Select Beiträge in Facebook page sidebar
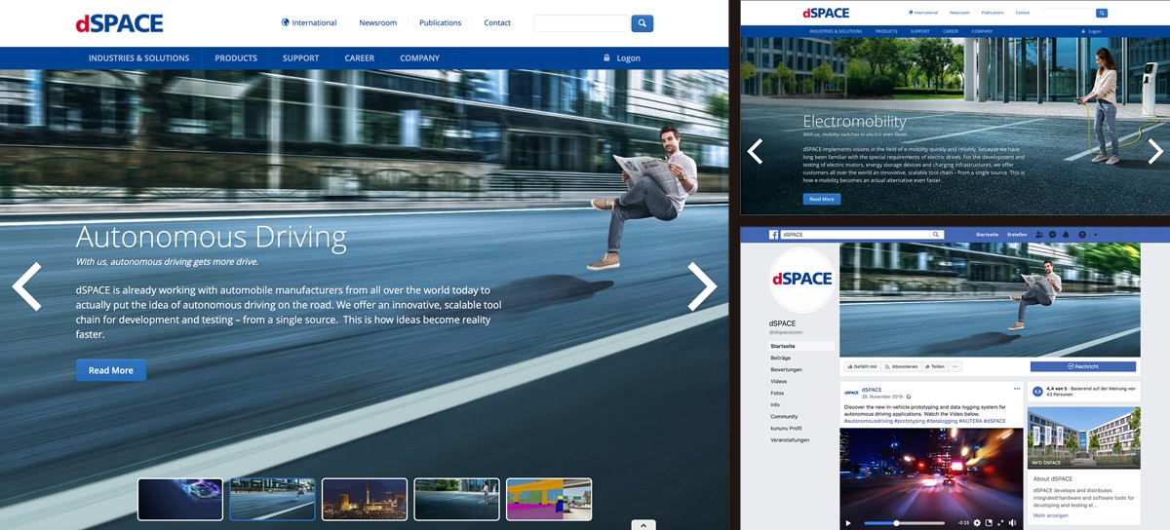The height and width of the screenshot is (530, 1170). tap(781, 358)
